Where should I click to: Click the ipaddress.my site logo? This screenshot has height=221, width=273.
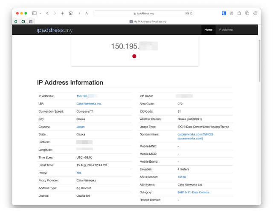coord(54,30)
